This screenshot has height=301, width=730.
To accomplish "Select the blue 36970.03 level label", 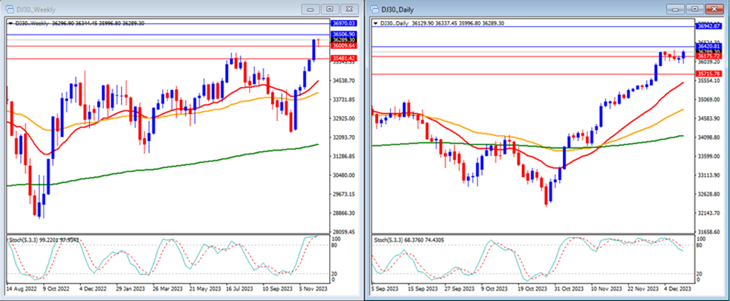I will (343, 23).
